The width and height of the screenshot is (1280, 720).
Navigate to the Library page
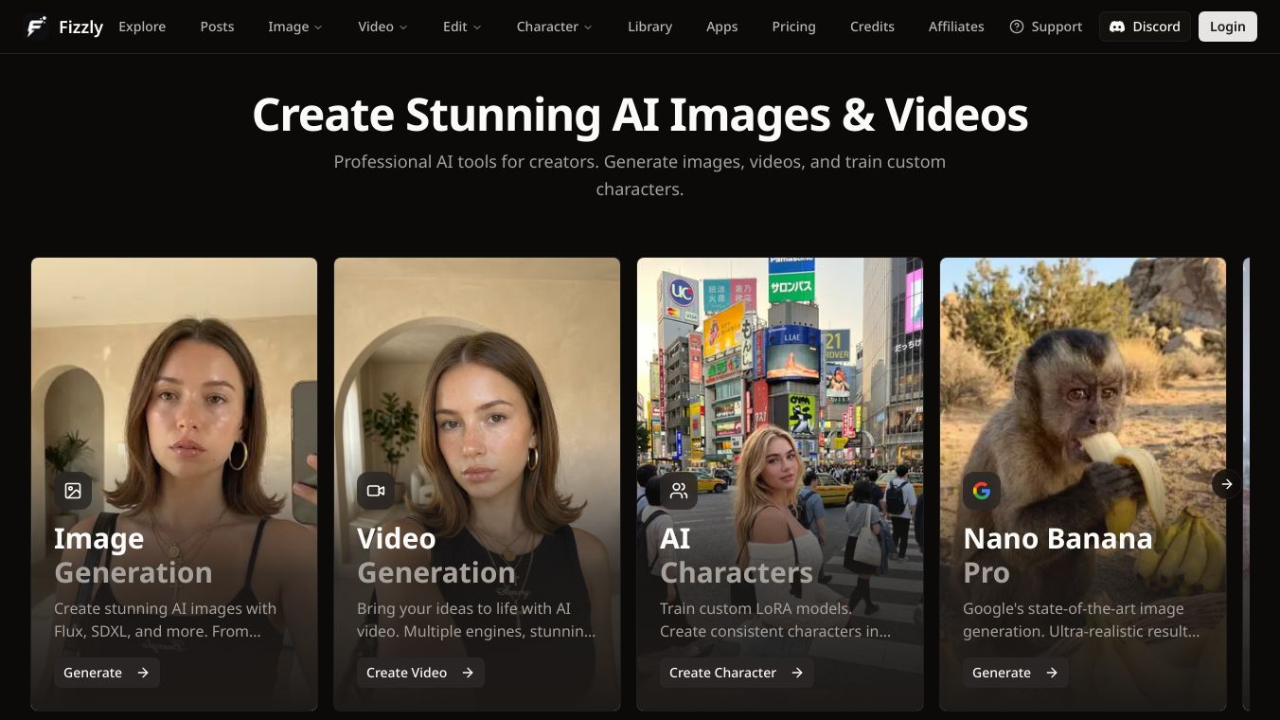pos(649,27)
